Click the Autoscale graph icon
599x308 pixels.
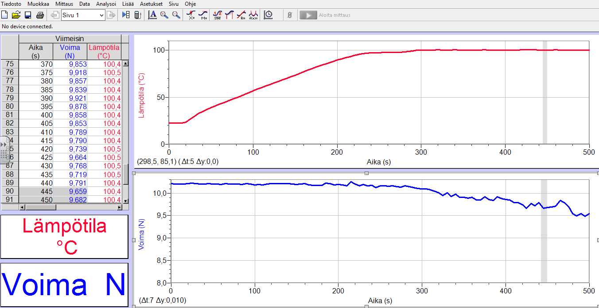pos(152,15)
